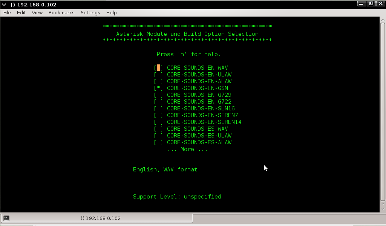Minimize the terminal window
The height and width of the screenshot is (226, 386).
click(361, 3)
